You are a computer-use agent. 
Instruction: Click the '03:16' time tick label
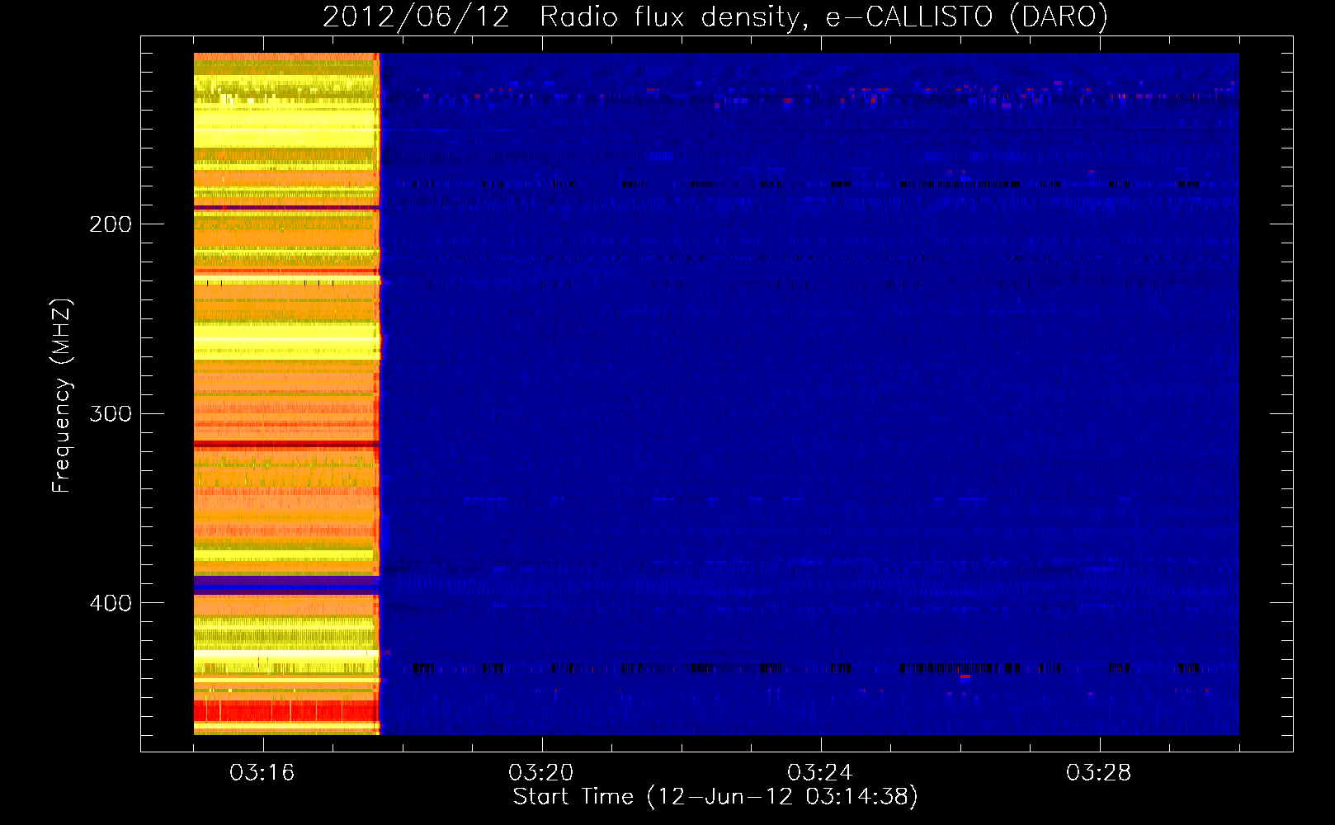262,773
